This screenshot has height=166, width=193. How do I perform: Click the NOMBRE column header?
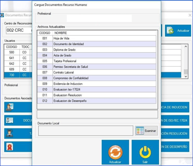[x=104, y=33]
